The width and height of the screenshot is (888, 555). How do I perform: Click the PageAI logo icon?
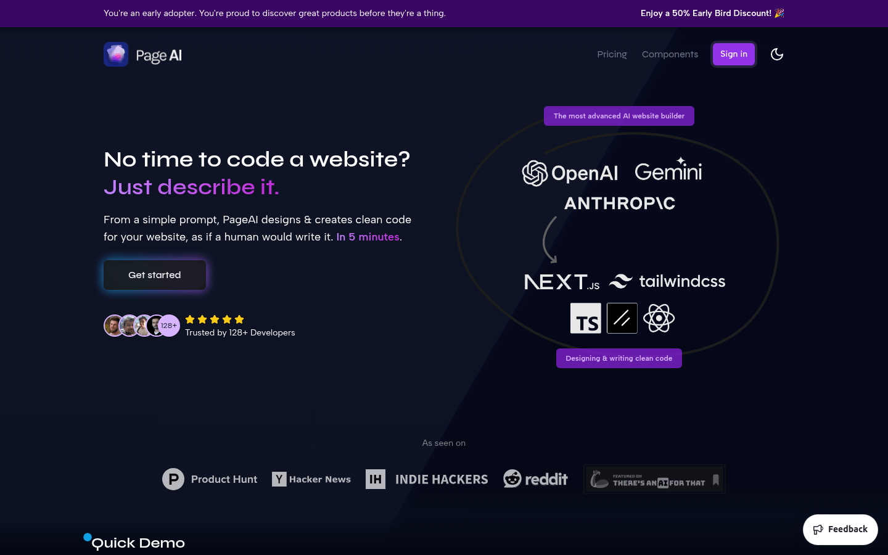(116, 54)
